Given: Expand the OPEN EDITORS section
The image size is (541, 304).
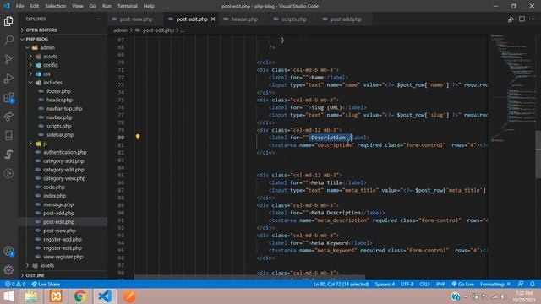Looking at the screenshot, I should [41, 30].
